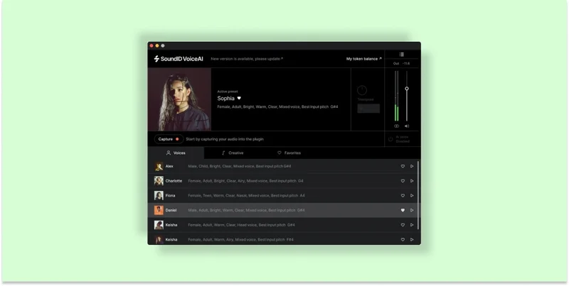Click the 'Out -11.6' level readout

(401, 63)
